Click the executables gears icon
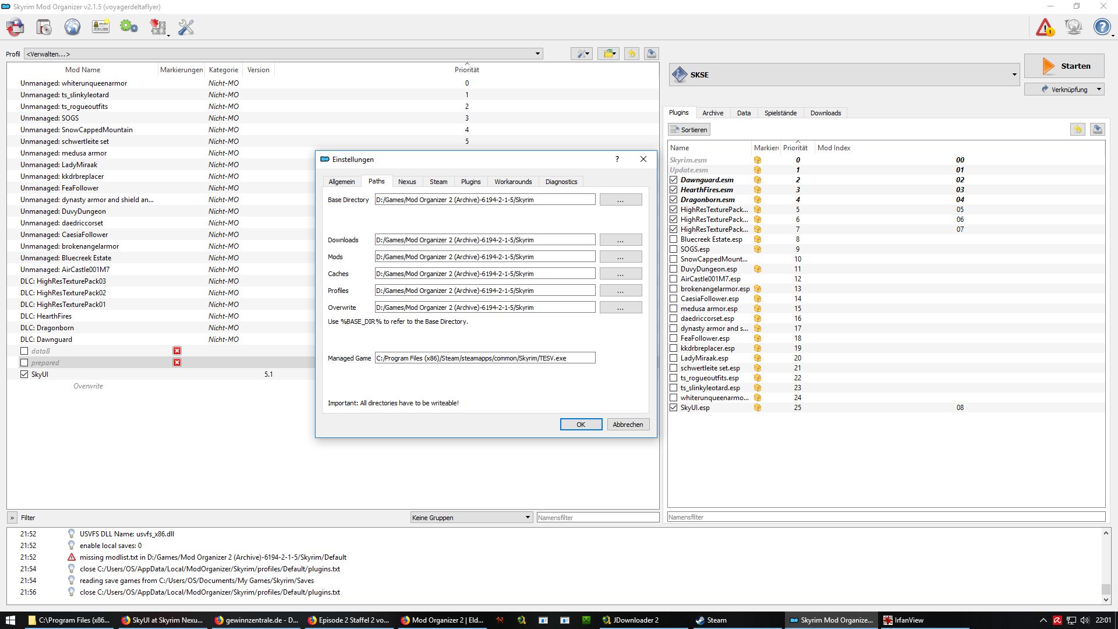1118x629 pixels. 129,27
